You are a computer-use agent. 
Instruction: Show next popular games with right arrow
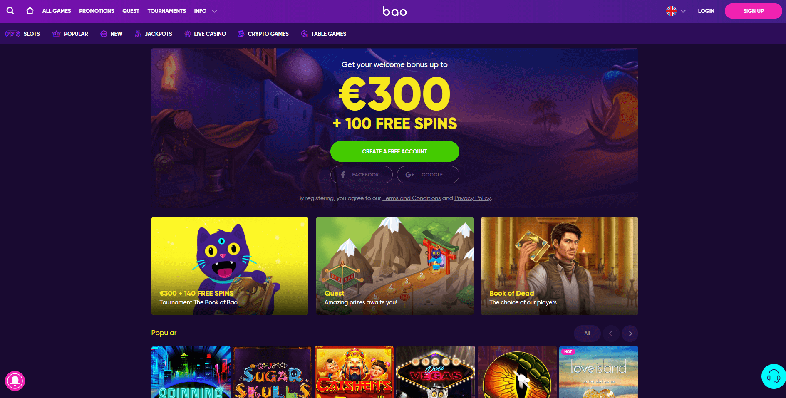coord(630,334)
